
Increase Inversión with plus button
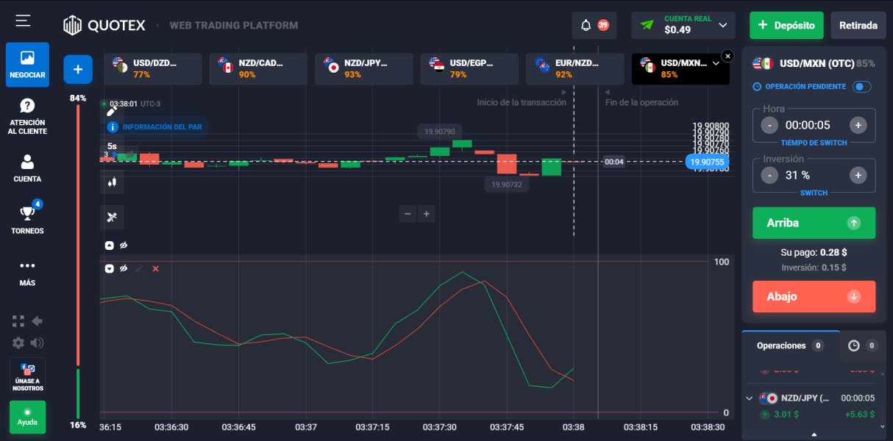pyautogui.click(x=858, y=175)
